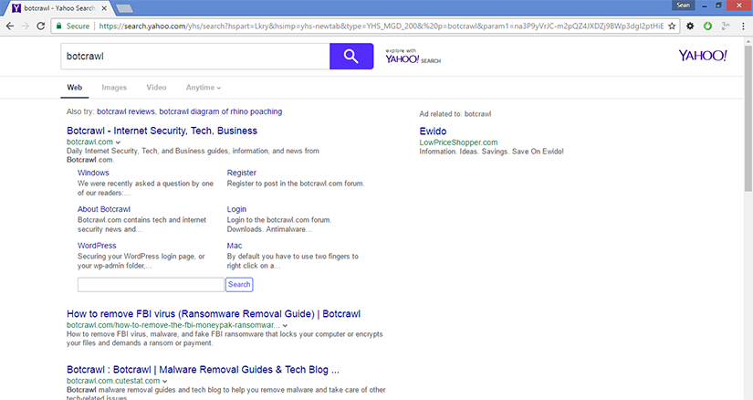Viewport: 753px width, 400px height.
Task: Click the purple magnifier search button
Action: pyautogui.click(x=351, y=57)
